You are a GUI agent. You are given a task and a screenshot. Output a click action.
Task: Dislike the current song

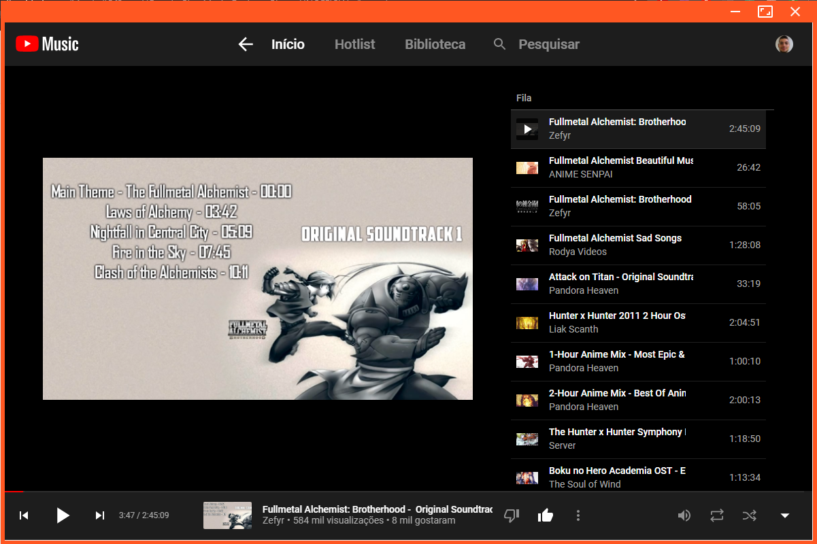tap(512, 515)
